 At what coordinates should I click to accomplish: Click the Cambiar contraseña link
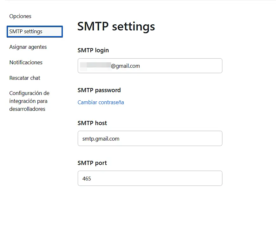pos(101,102)
